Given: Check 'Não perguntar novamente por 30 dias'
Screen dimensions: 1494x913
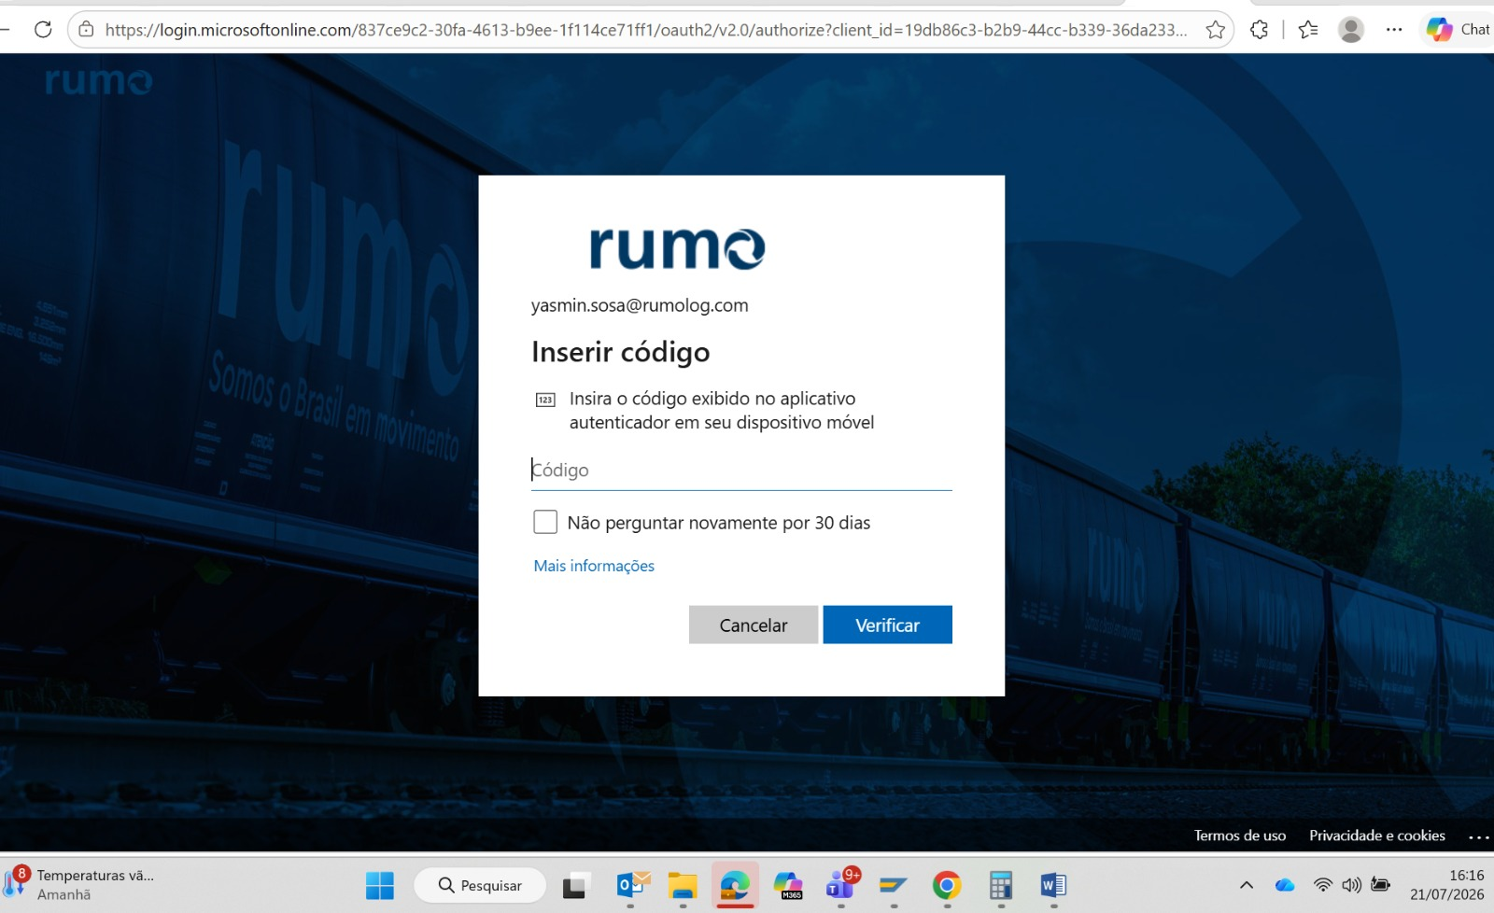Looking at the screenshot, I should pos(545,522).
